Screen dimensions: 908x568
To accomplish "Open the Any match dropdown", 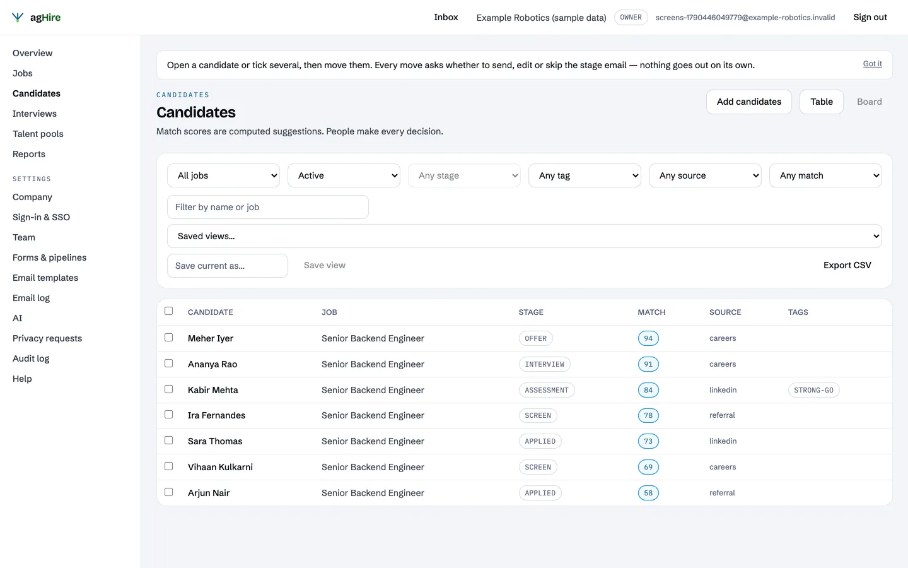I will click(825, 175).
